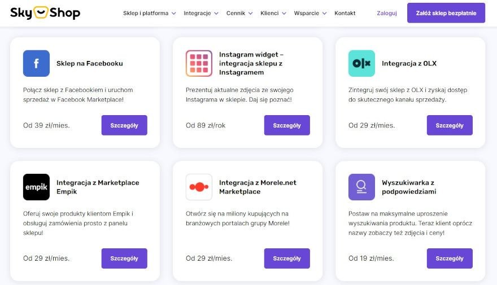Click the Empik card description text
Image resolution: width=497 pixels, height=285 pixels.
(x=78, y=223)
